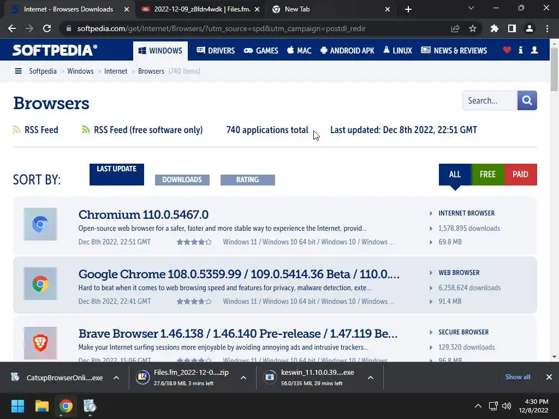Click the Google Chrome app thumbnail
Screen dimensions: 559x419
[40, 284]
